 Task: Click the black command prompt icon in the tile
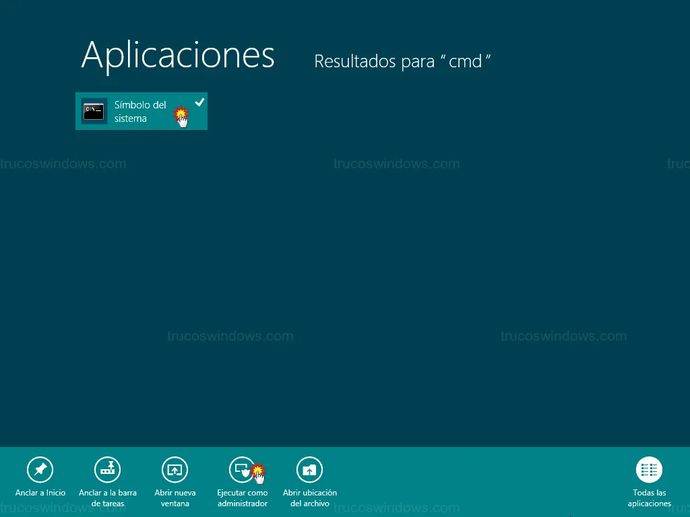[x=94, y=110]
